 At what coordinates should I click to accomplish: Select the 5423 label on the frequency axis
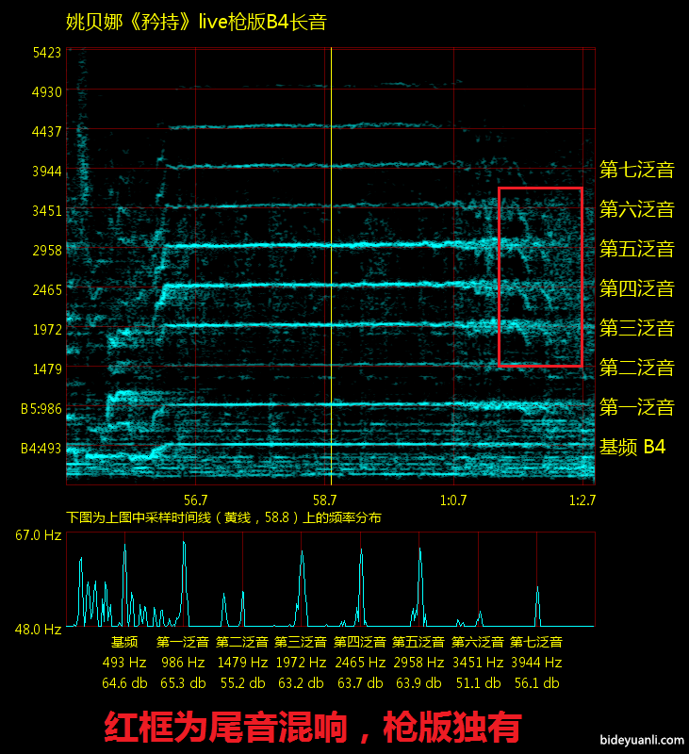click(46, 53)
